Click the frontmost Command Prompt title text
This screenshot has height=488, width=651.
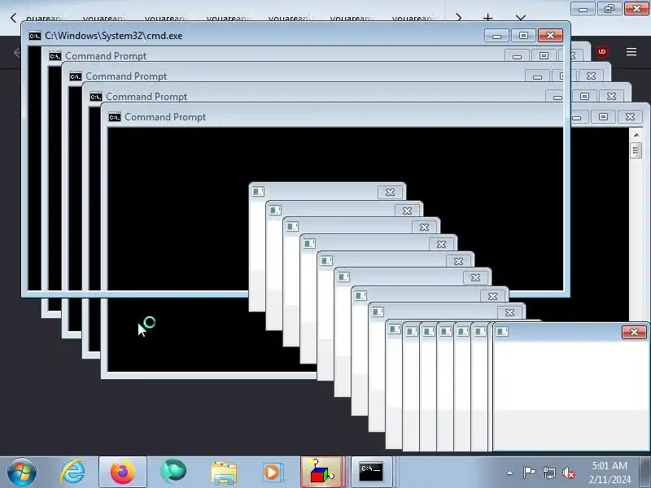(165, 117)
